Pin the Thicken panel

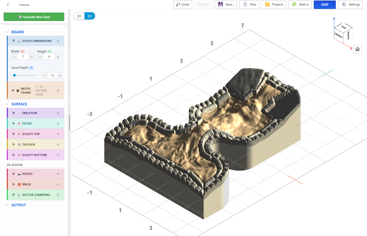pyautogui.click(x=58, y=144)
